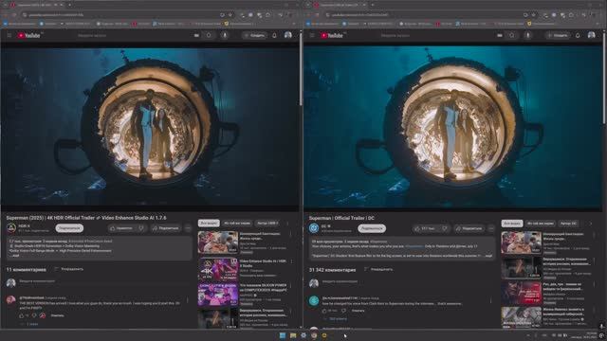Select second filter chip in left sidebar
The height and width of the screenshot is (341, 607).
tap(237, 224)
